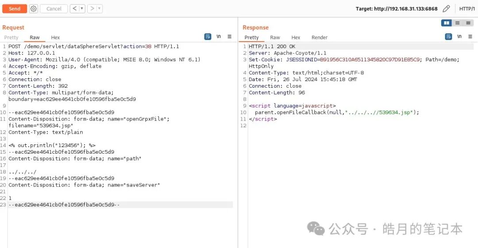Open the Response Hex tab
Image resolution: width=478 pixels, height=248 pixels.
tap(296, 38)
